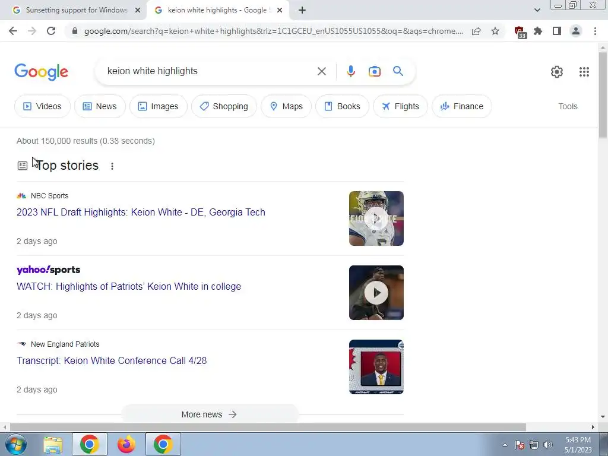
Task: Expand the tab search chevron
Action: coord(537,10)
